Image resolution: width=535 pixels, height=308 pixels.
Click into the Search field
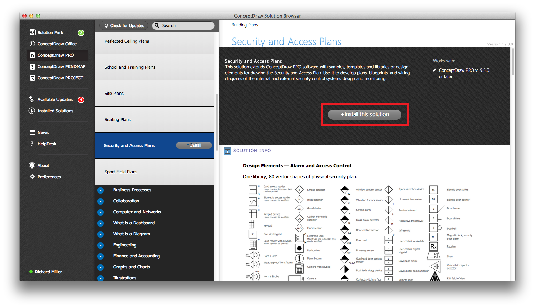coord(183,25)
